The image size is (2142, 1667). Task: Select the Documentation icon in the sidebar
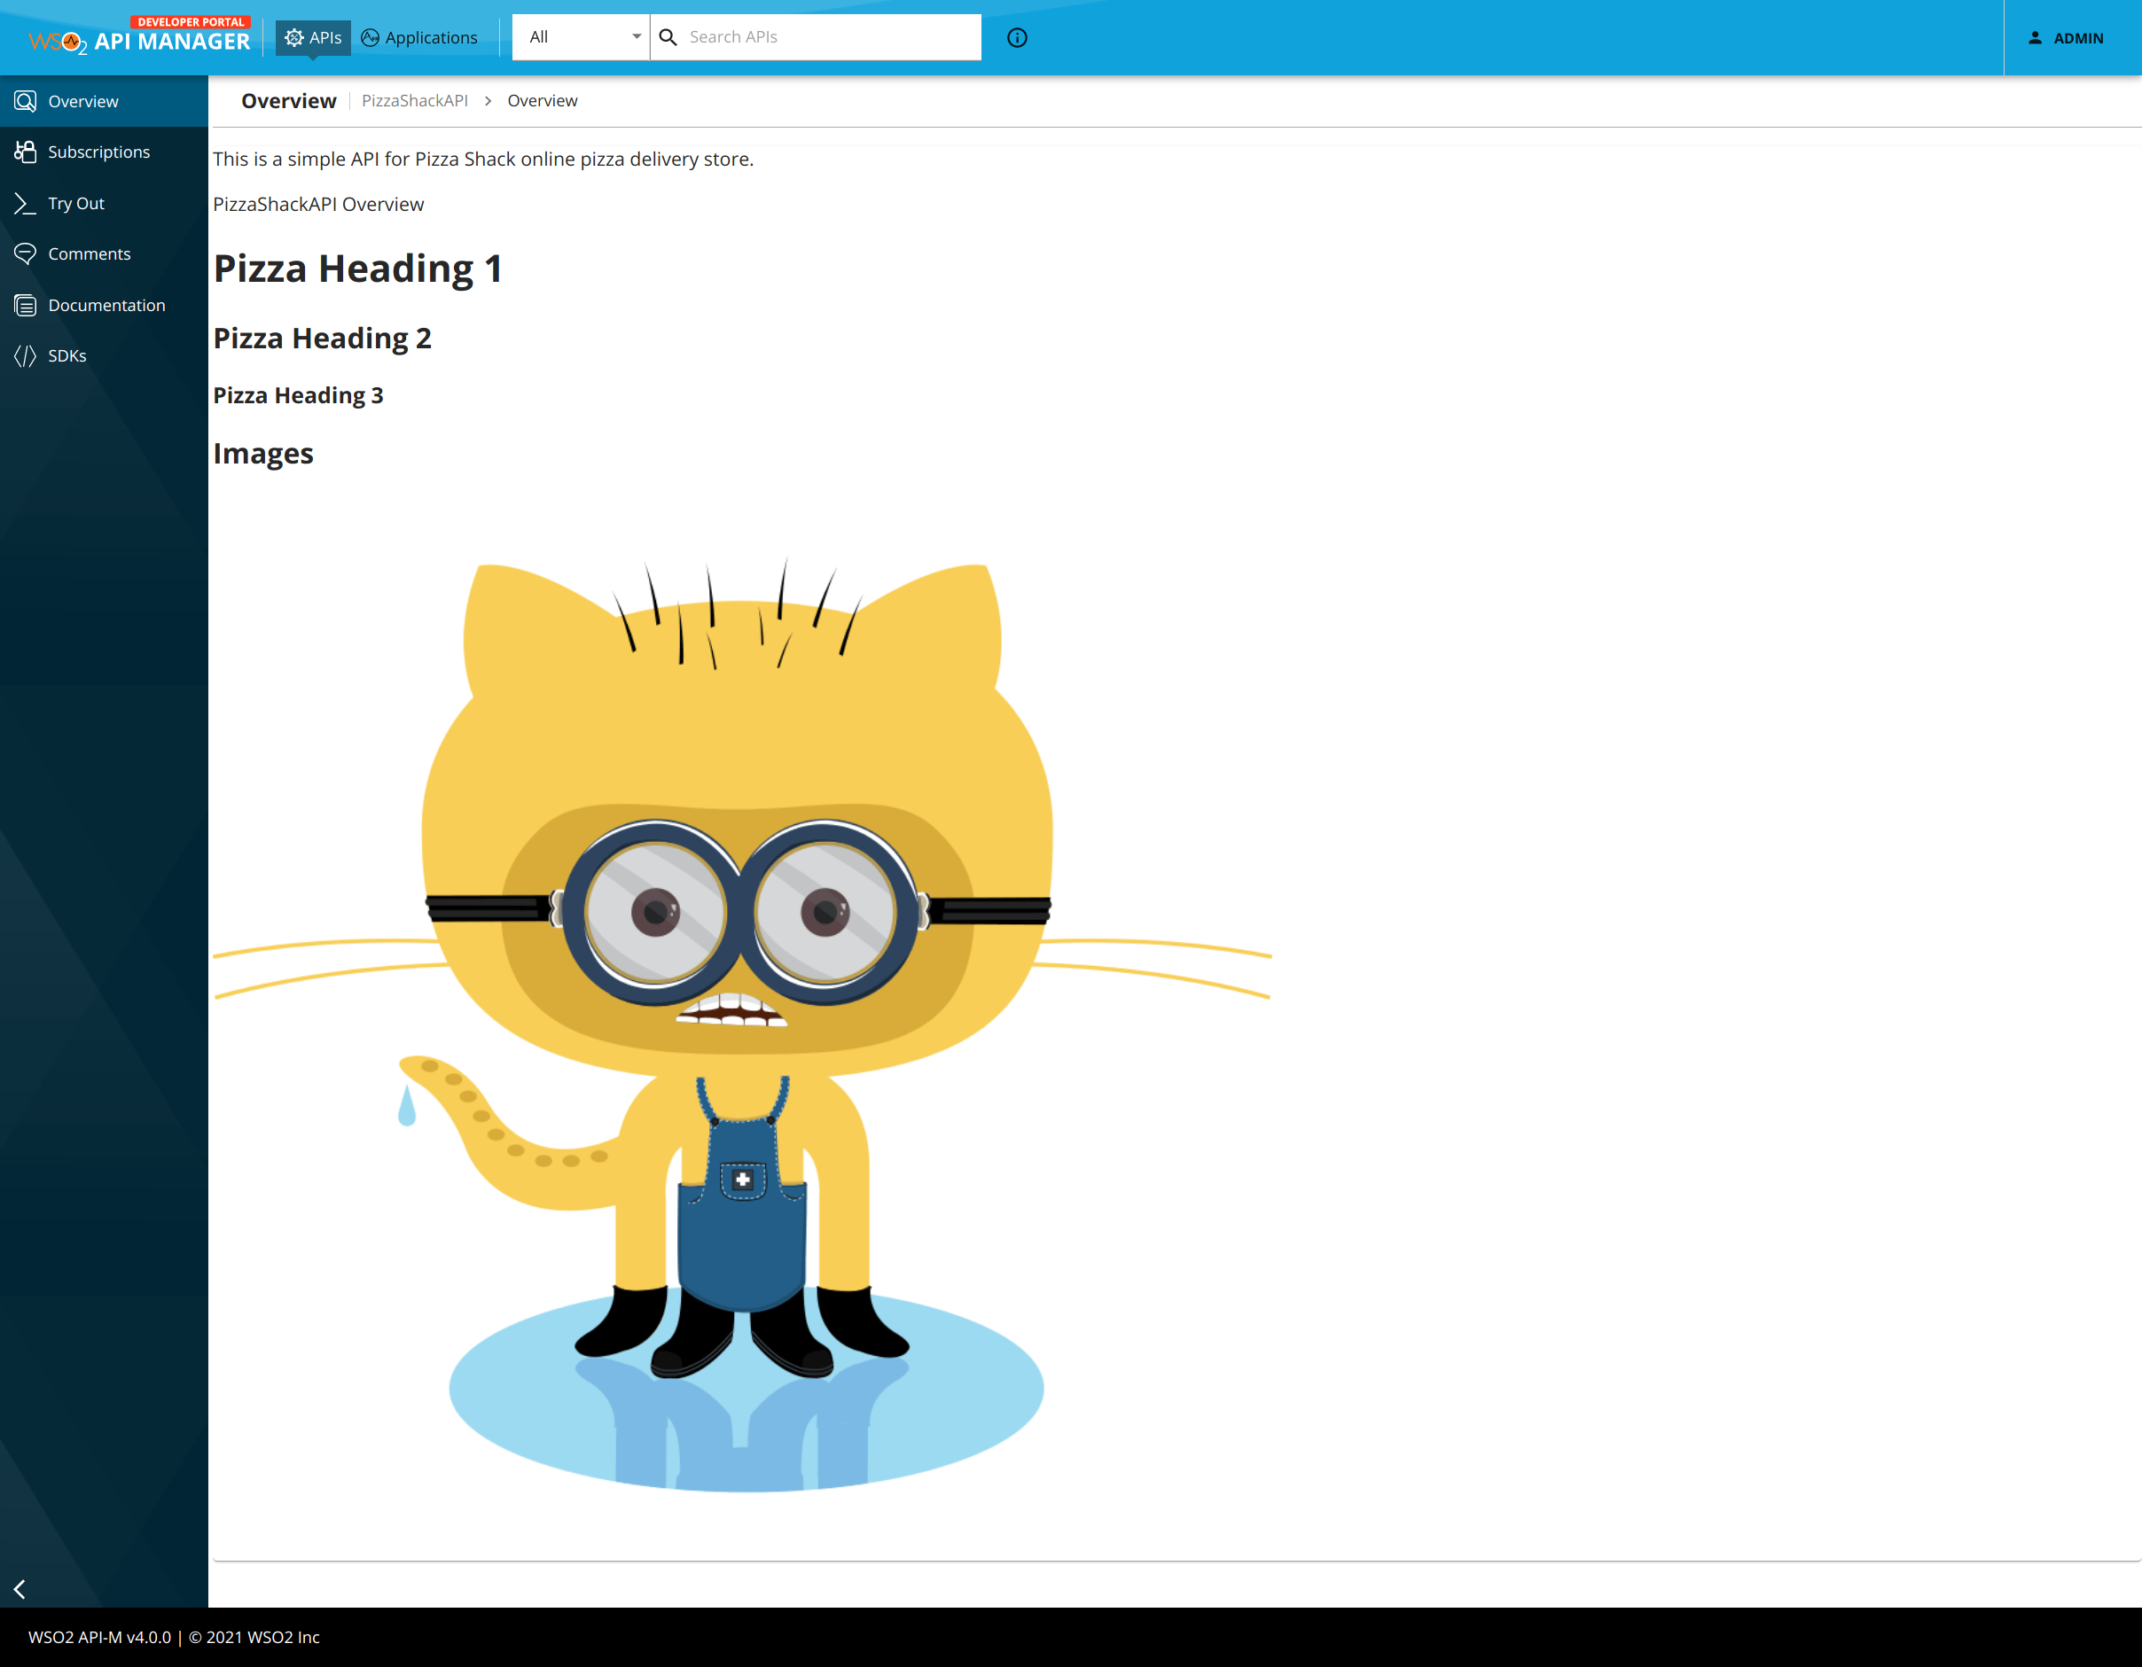click(26, 305)
